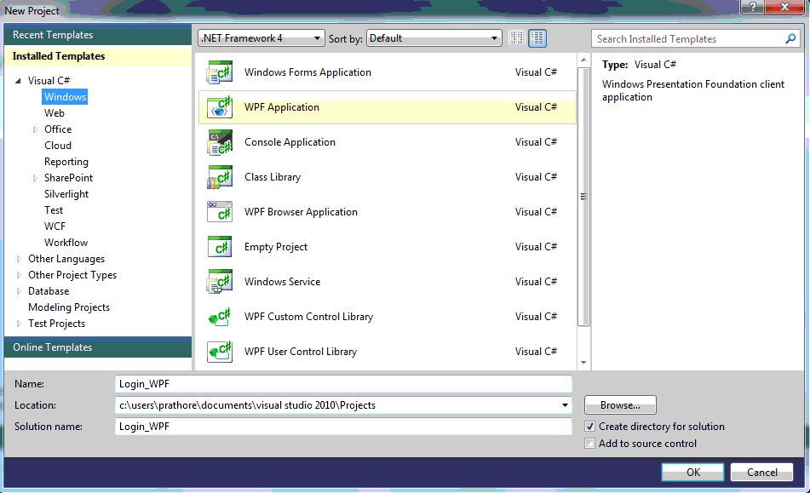Select Web under Visual C#
The width and height of the screenshot is (810, 493).
pos(54,112)
